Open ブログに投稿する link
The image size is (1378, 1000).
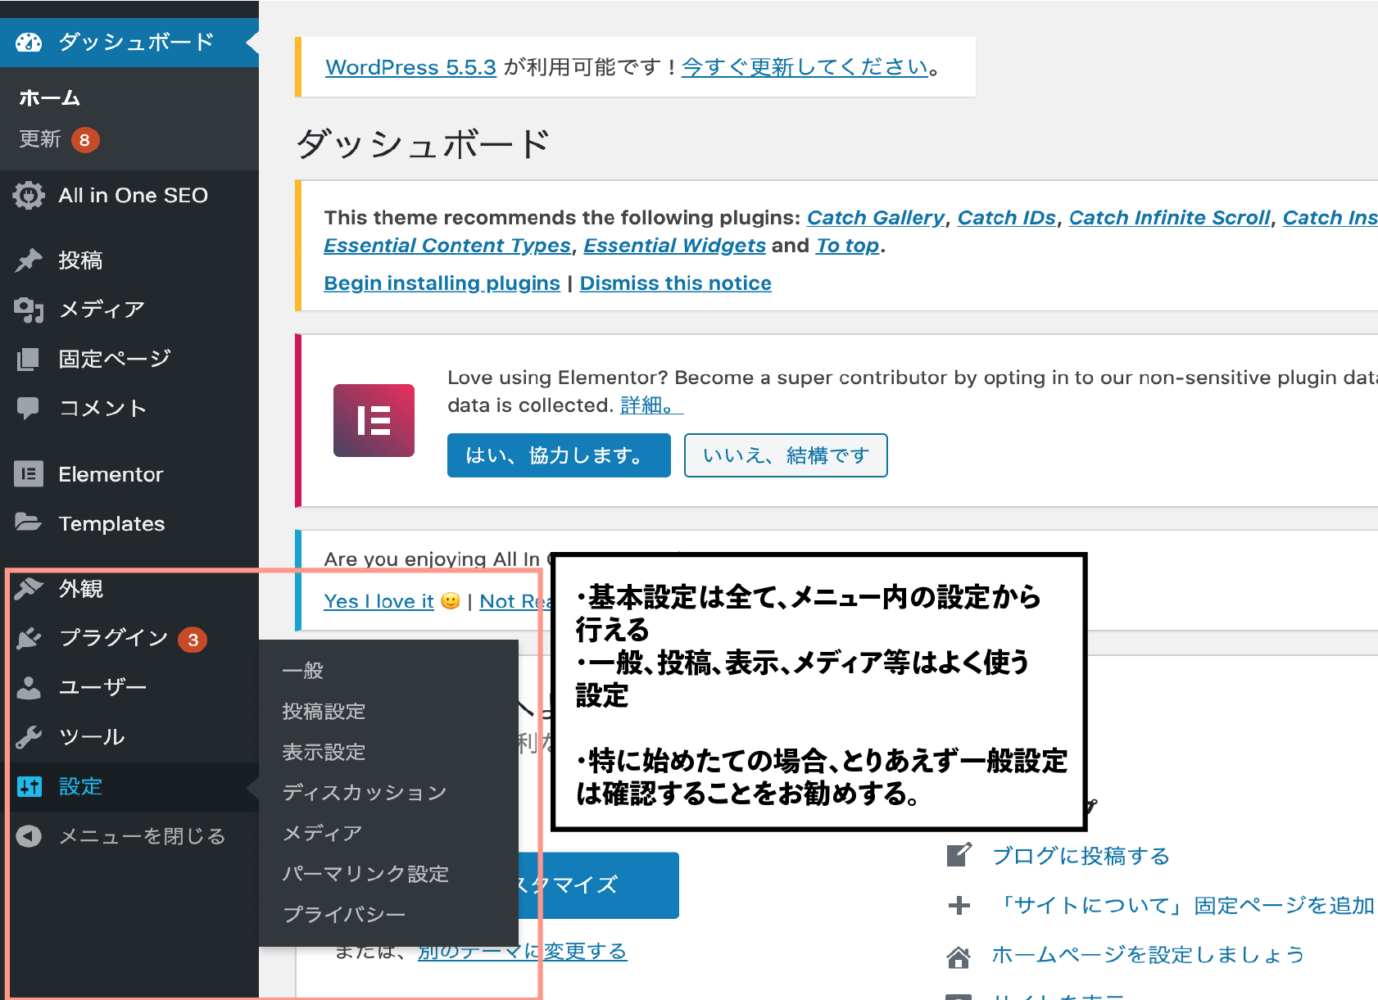(1081, 856)
